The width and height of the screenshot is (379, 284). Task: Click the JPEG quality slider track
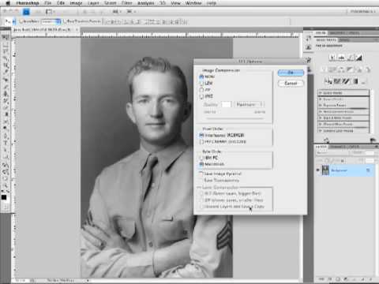tap(235, 118)
